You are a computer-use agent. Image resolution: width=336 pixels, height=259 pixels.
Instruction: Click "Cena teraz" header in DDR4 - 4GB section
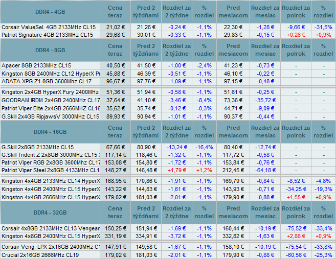click(x=115, y=12)
